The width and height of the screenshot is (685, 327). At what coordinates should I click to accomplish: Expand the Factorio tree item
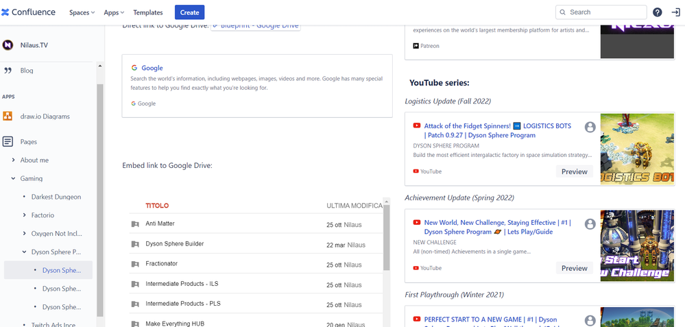coord(24,215)
